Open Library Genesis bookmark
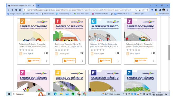The width and height of the screenshot is (179, 101). (x=48, y=14)
